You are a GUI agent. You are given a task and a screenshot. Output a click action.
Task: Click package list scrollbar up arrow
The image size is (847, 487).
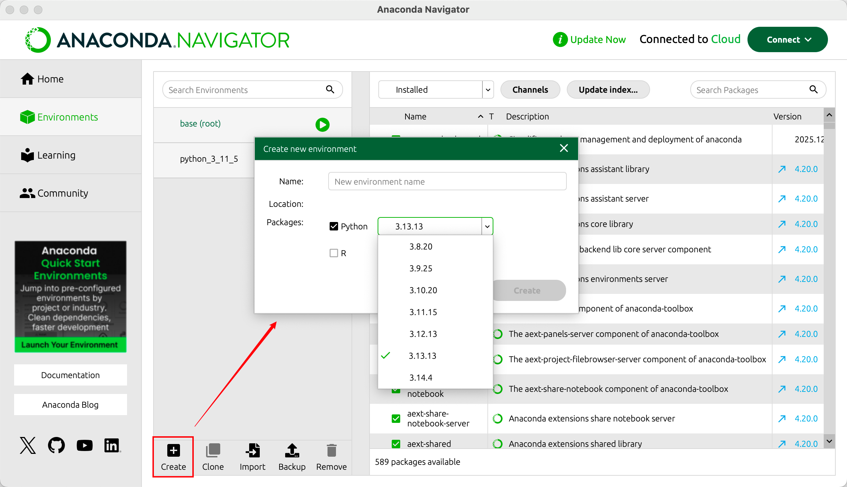829,115
